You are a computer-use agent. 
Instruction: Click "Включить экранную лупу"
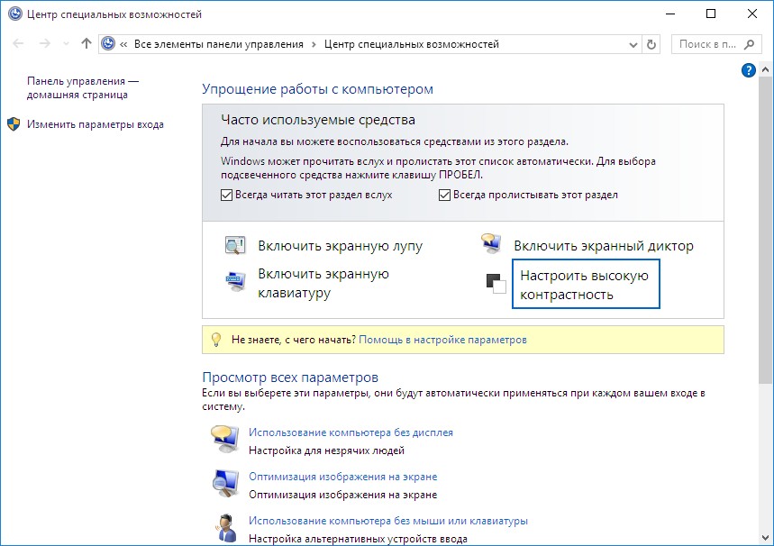[x=340, y=246]
